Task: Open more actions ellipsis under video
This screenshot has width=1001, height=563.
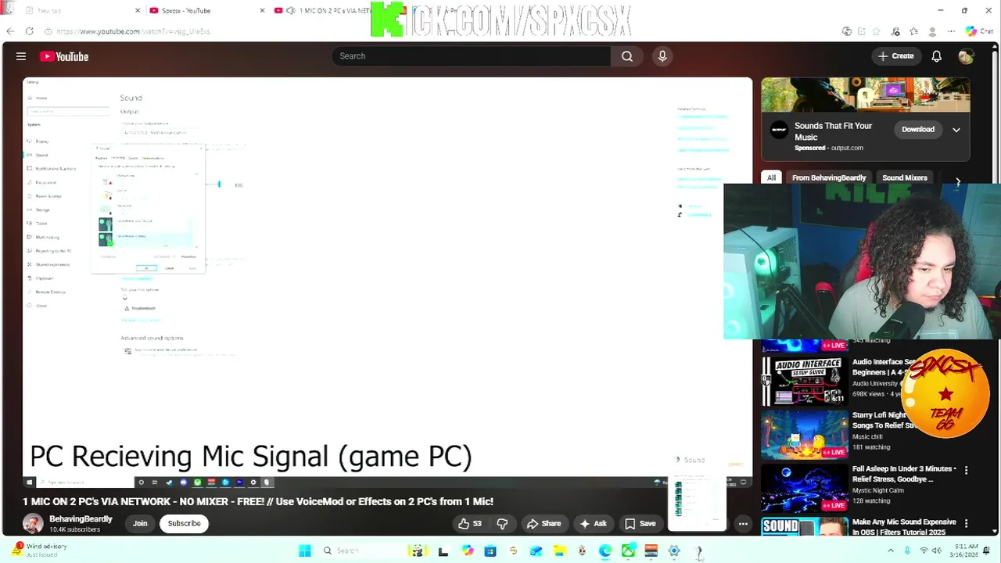Action: pyautogui.click(x=743, y=523)
